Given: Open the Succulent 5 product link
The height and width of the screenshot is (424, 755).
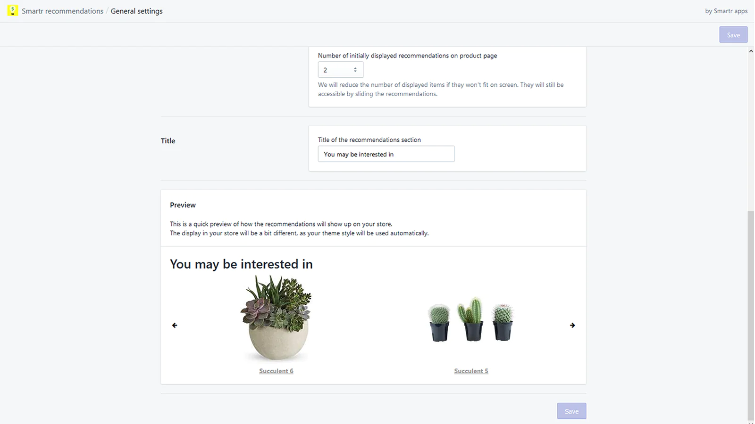Looking at the screenshot, I should coord(471,371).
